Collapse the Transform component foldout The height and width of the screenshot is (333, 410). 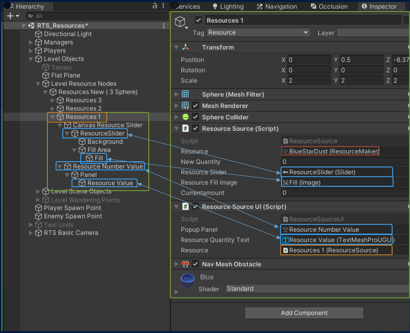[176, 47]
